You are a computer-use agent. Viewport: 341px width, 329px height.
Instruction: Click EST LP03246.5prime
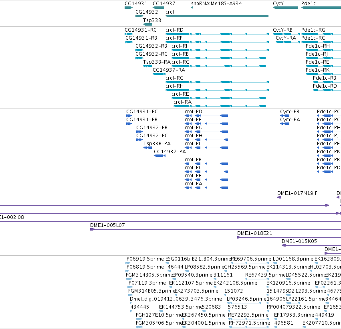pos(246,299)
